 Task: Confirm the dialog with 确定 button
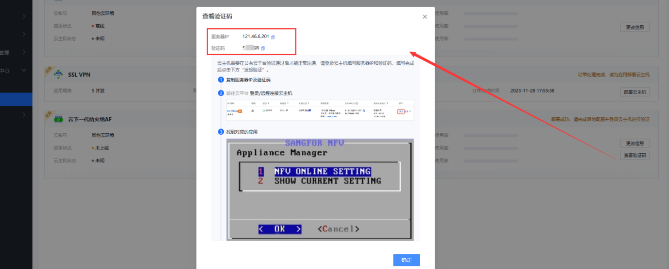406,260
